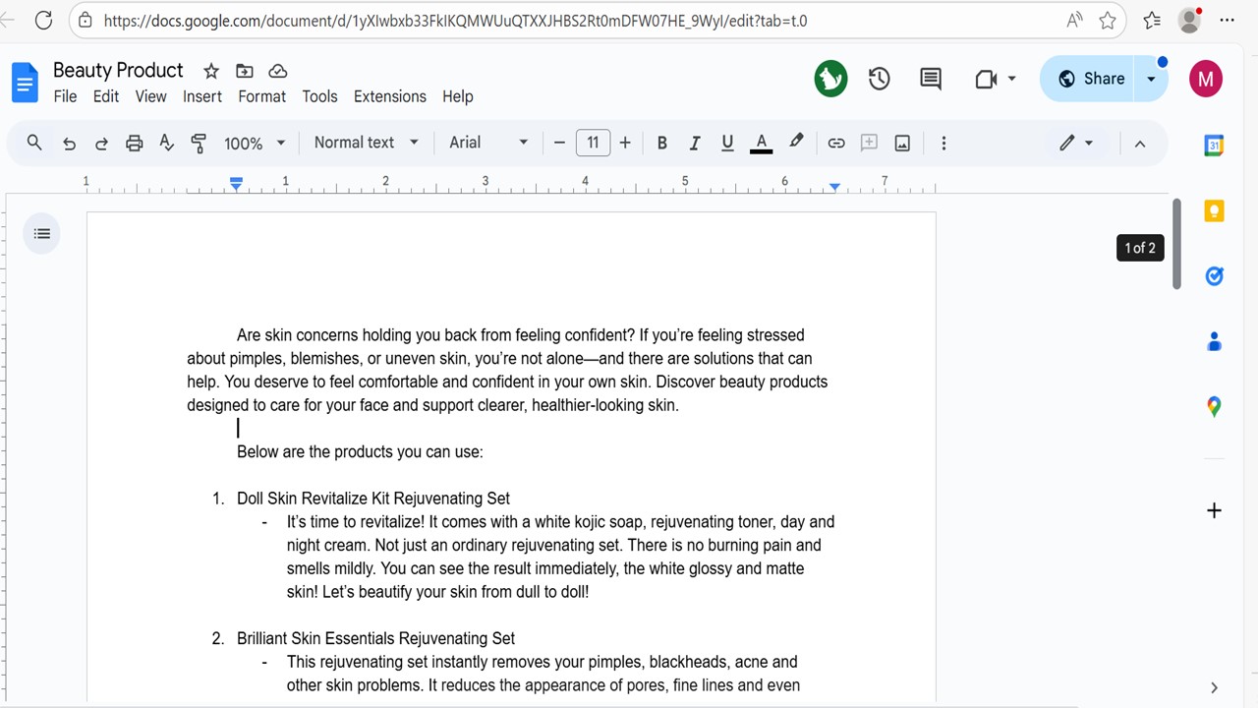Insert a link
This screenshot has height=708, width=1258.
tap(836, 144)
